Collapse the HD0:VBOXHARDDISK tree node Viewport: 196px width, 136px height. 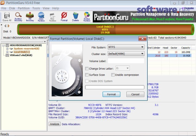pos(3,45)
